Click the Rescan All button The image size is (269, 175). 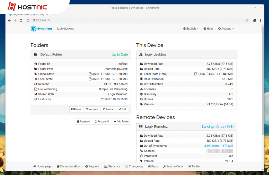pos(102,121)
